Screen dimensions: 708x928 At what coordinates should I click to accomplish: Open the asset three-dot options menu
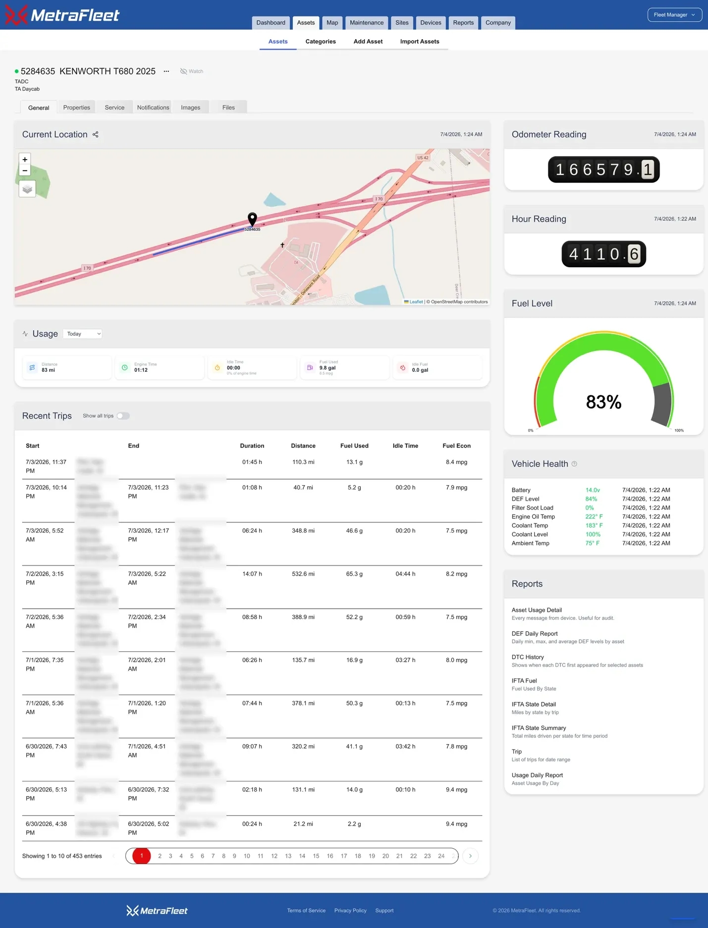point(166,71)
